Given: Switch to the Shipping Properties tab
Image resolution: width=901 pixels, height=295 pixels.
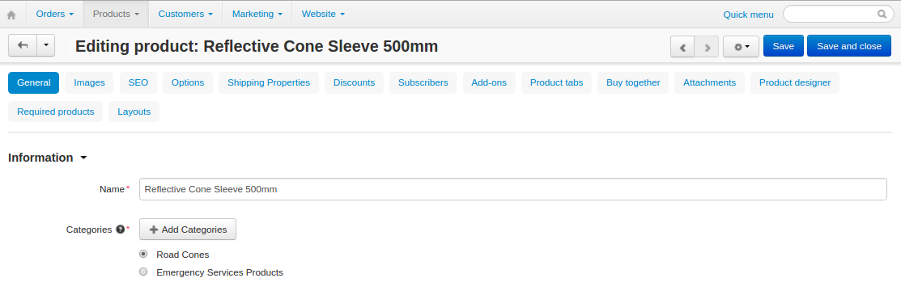Looking at the screenshot, I should [x=269, y=82].
